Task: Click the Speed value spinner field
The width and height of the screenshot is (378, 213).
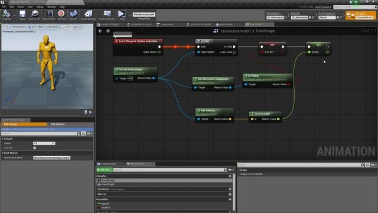Action: pos(44,143)
